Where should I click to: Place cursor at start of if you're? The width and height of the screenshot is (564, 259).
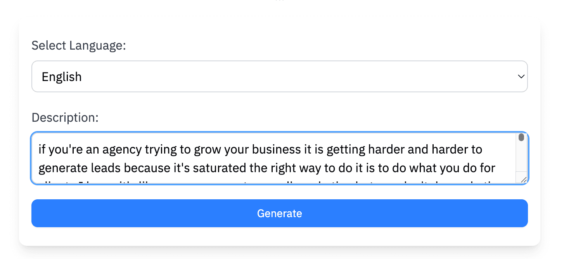click(39, 150)
